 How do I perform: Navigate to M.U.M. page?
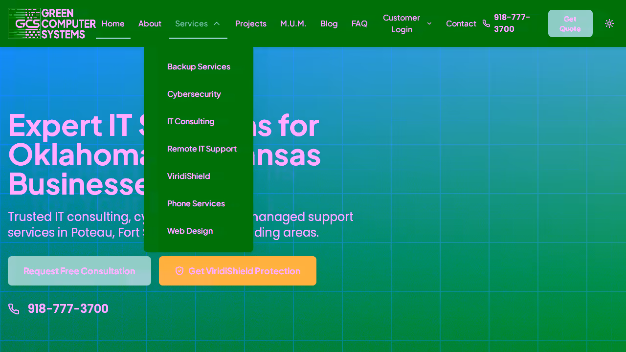coord(293,23)
